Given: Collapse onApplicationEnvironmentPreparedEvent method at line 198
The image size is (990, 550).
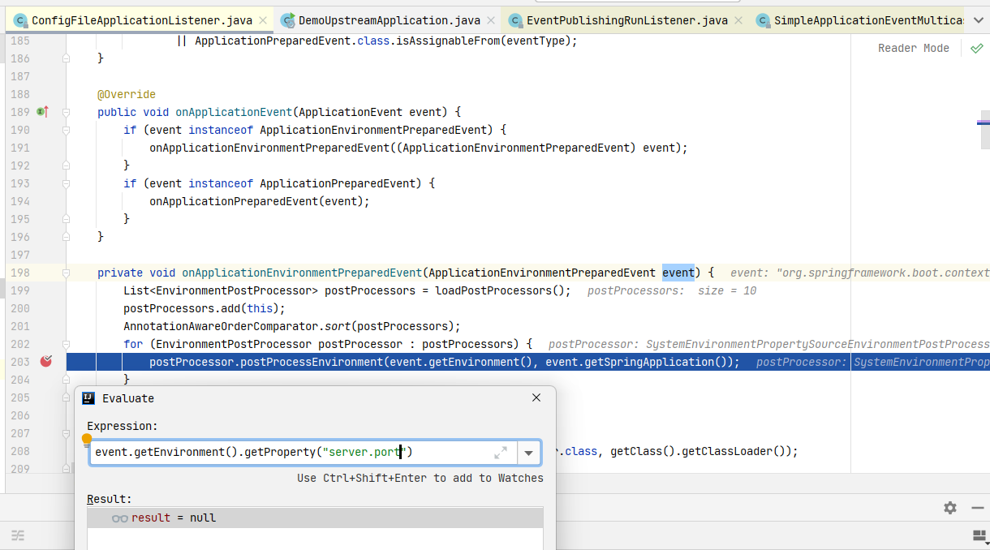Looking at the screenshot, I should coord(66,273).
